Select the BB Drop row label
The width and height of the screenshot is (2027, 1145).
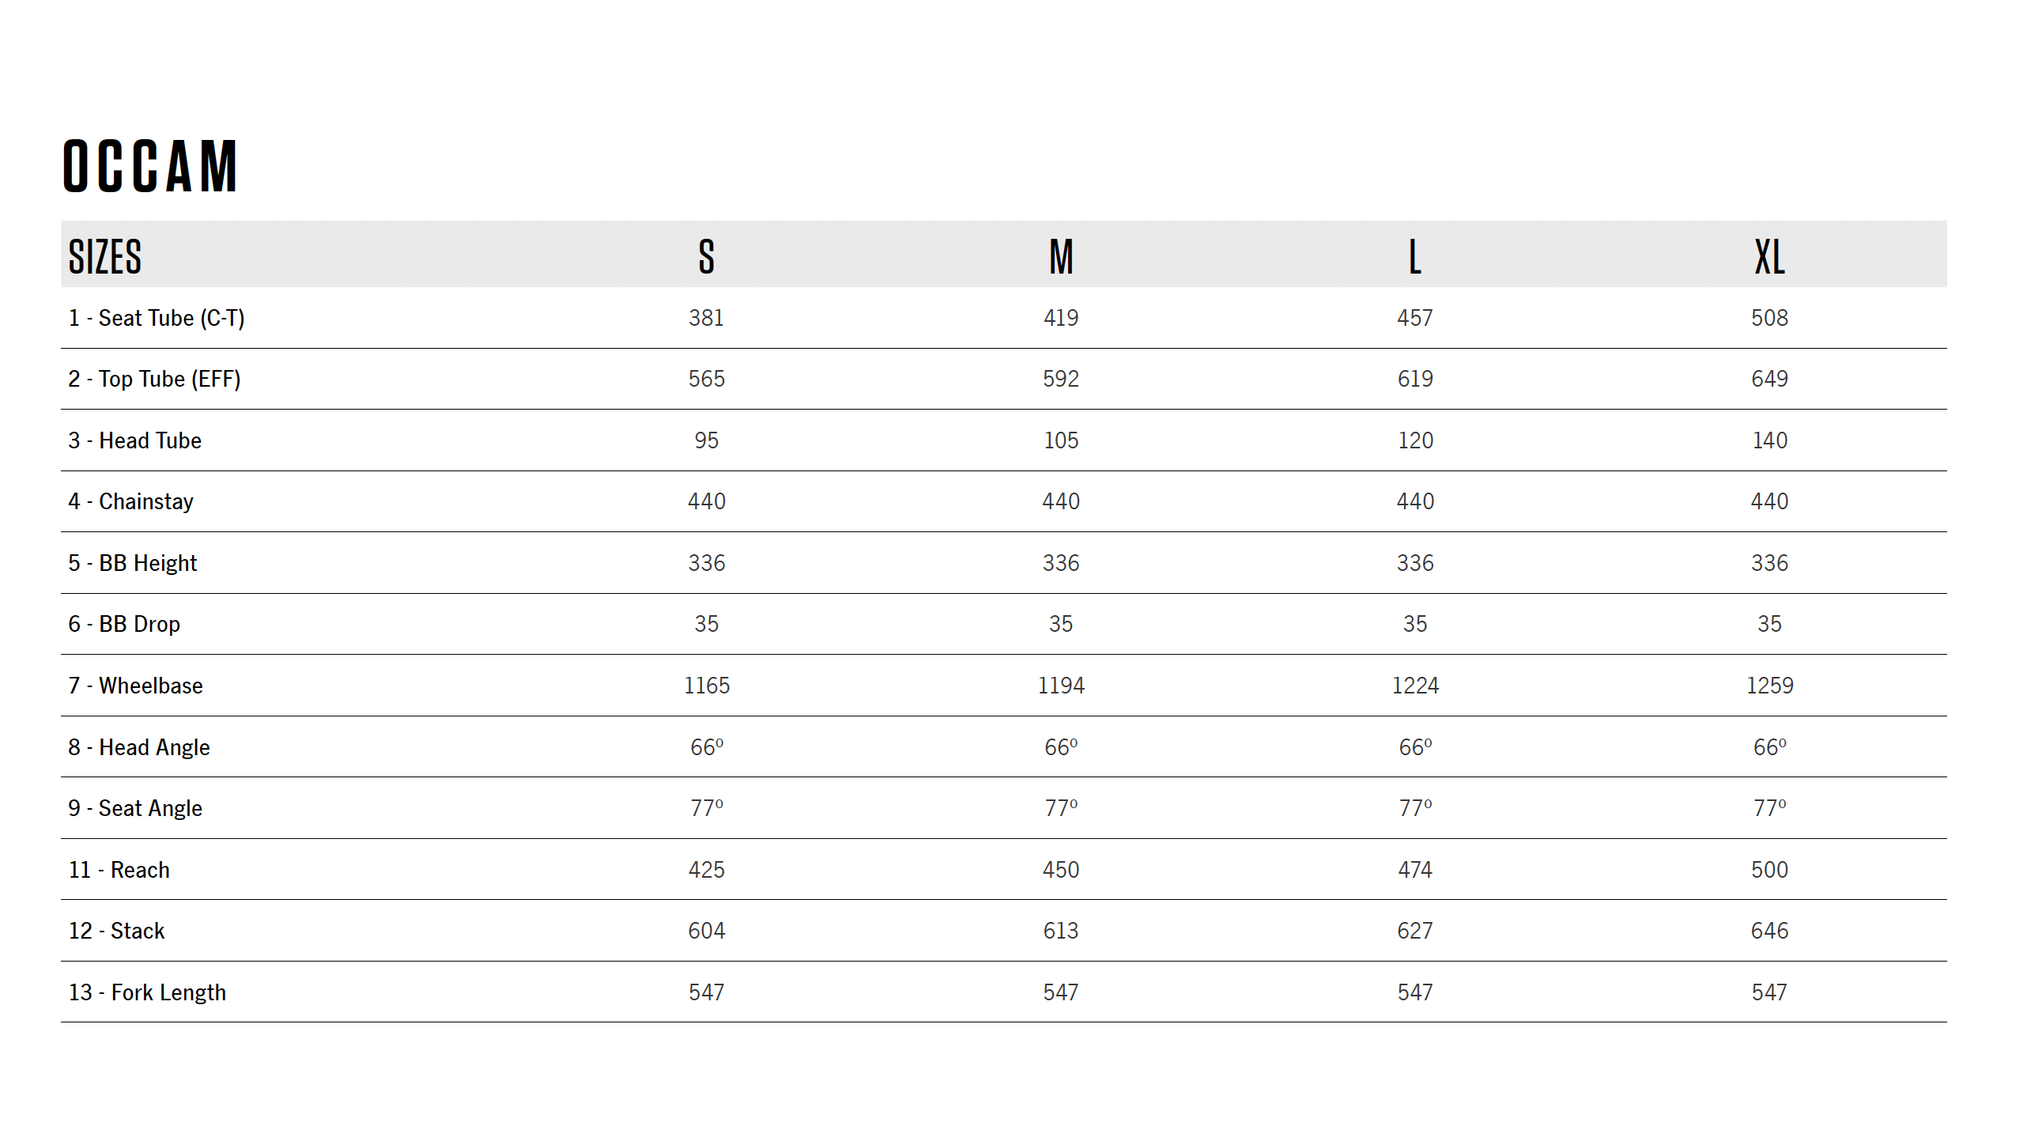(124, 624)
